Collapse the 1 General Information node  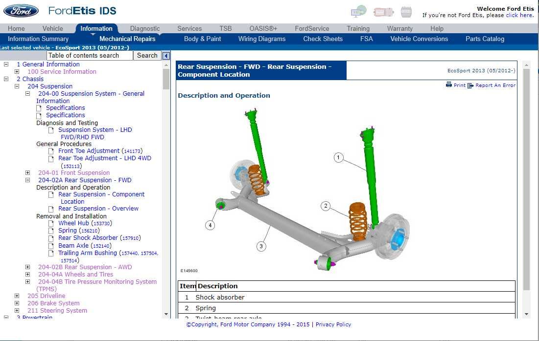click(6, 64)
